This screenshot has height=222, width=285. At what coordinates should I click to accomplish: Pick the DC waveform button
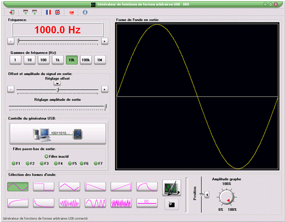tap(147, 203)
